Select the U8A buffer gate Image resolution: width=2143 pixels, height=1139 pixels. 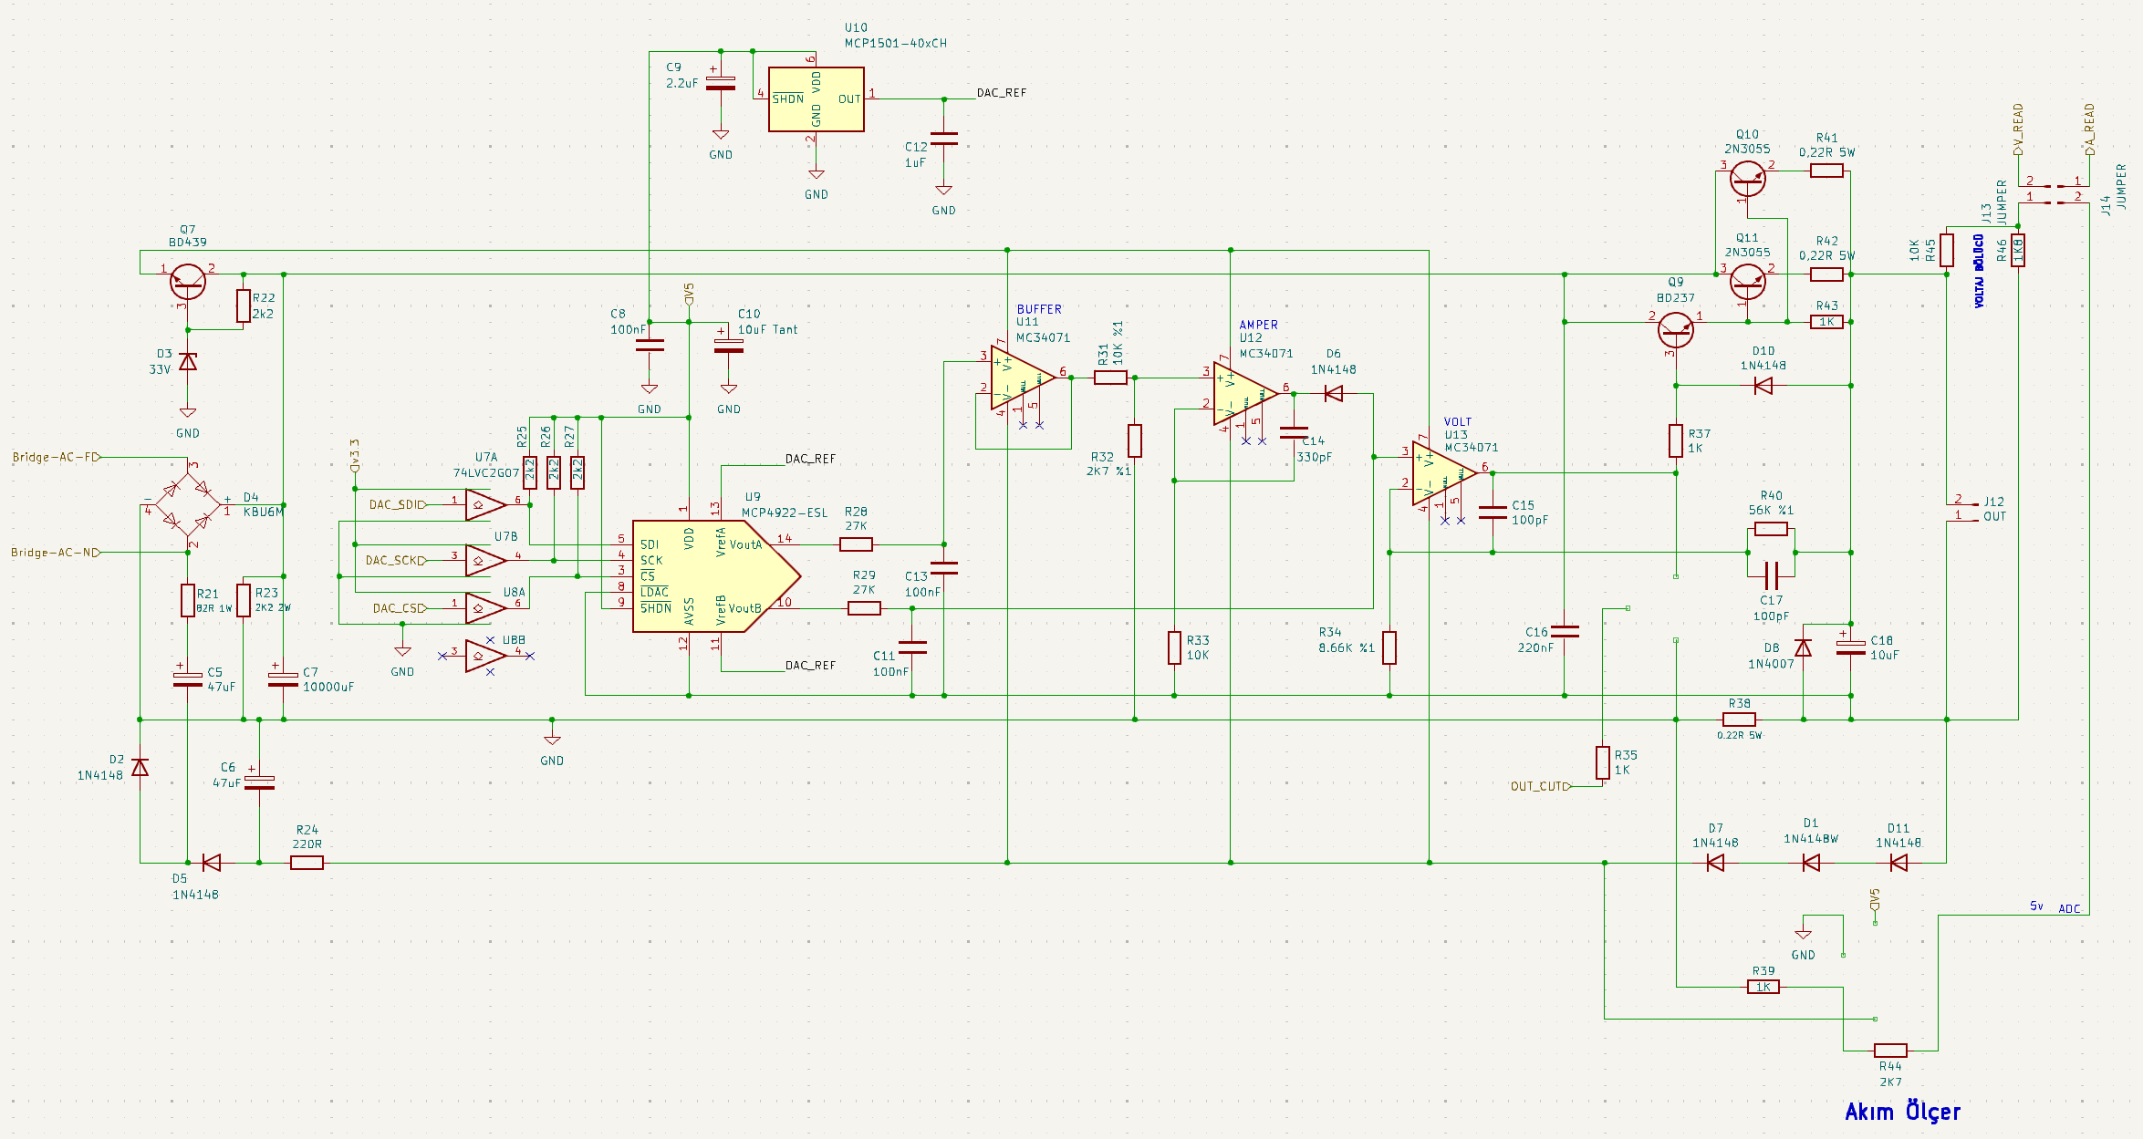tap(485, 608)
